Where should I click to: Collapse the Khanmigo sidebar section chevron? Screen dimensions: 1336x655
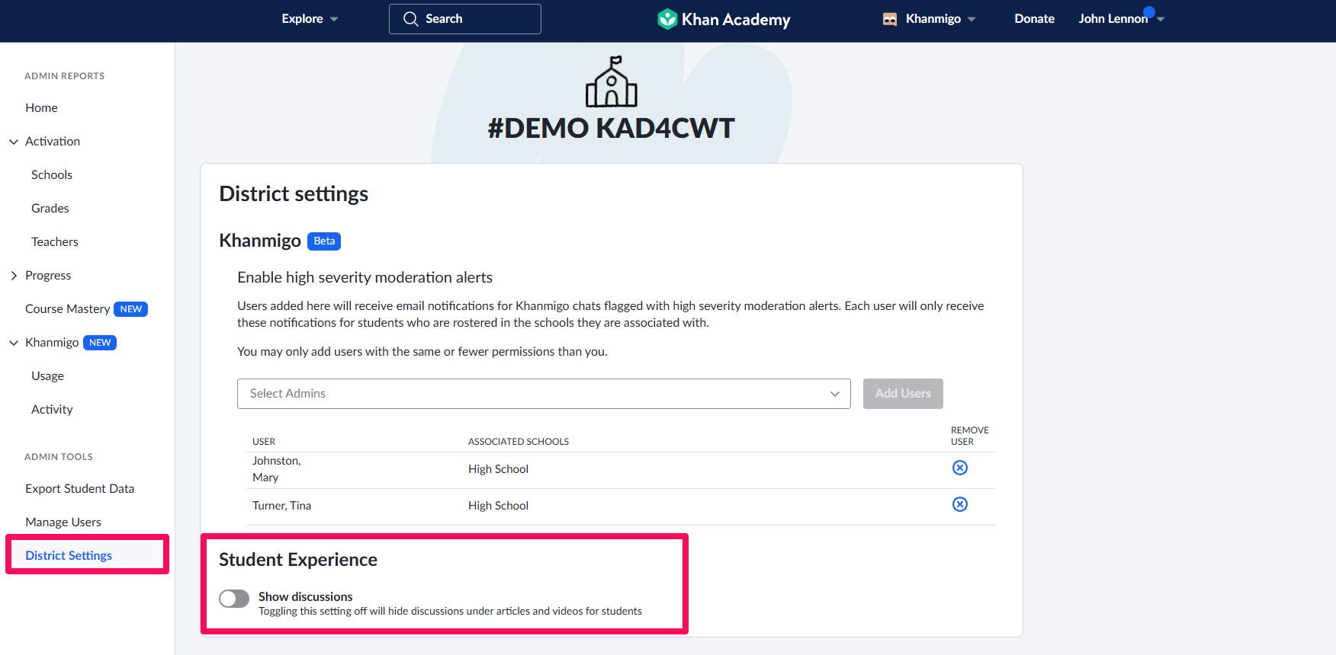coord(14,343)
